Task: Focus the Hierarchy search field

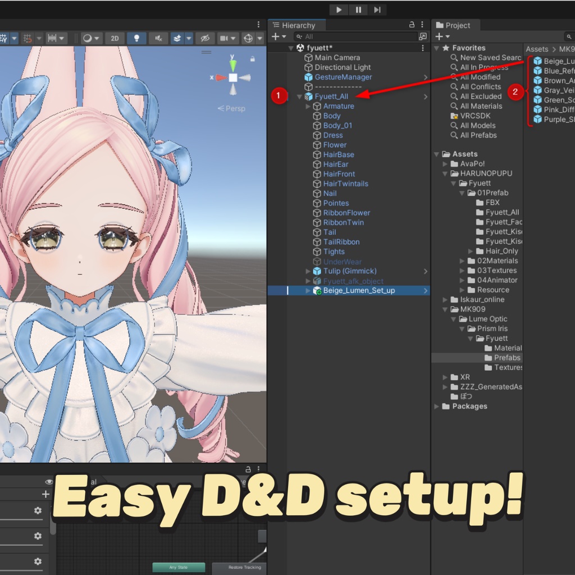Action: [x=355, y=36]
